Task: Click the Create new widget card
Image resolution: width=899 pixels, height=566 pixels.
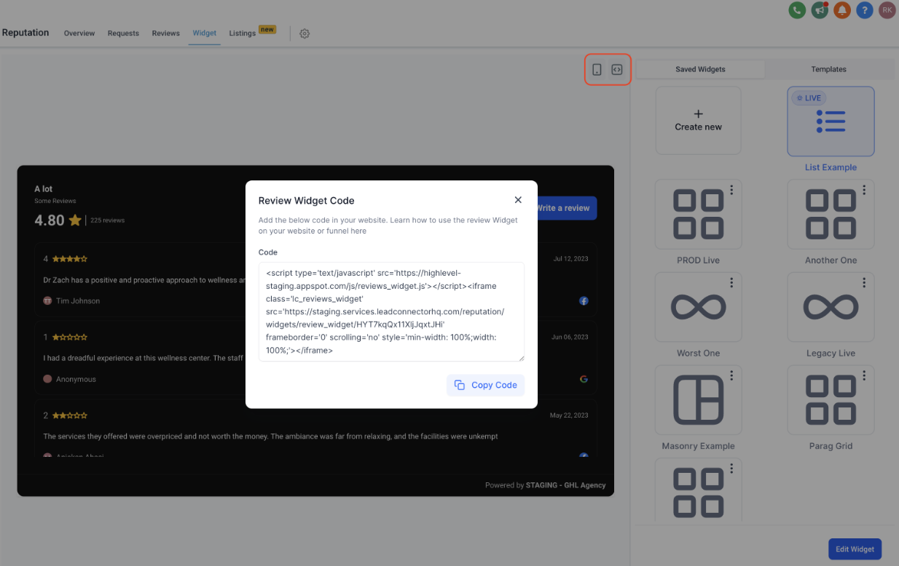Action: coord(698,121)
